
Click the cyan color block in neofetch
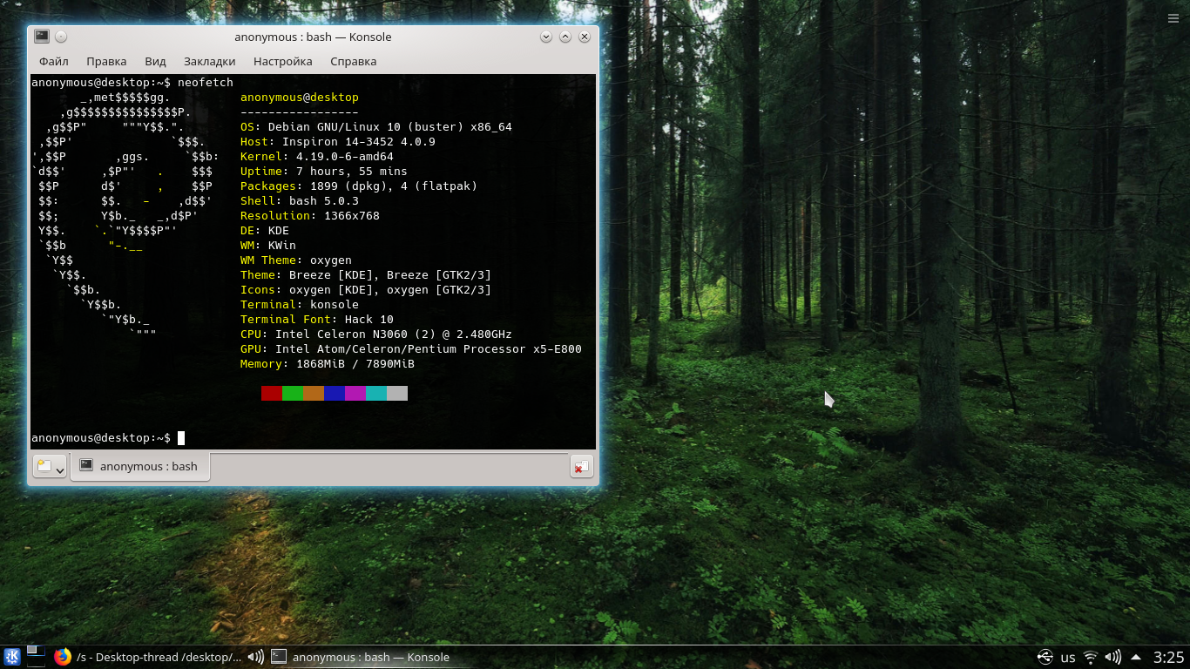pyautogui.click(x=376, y=393)
